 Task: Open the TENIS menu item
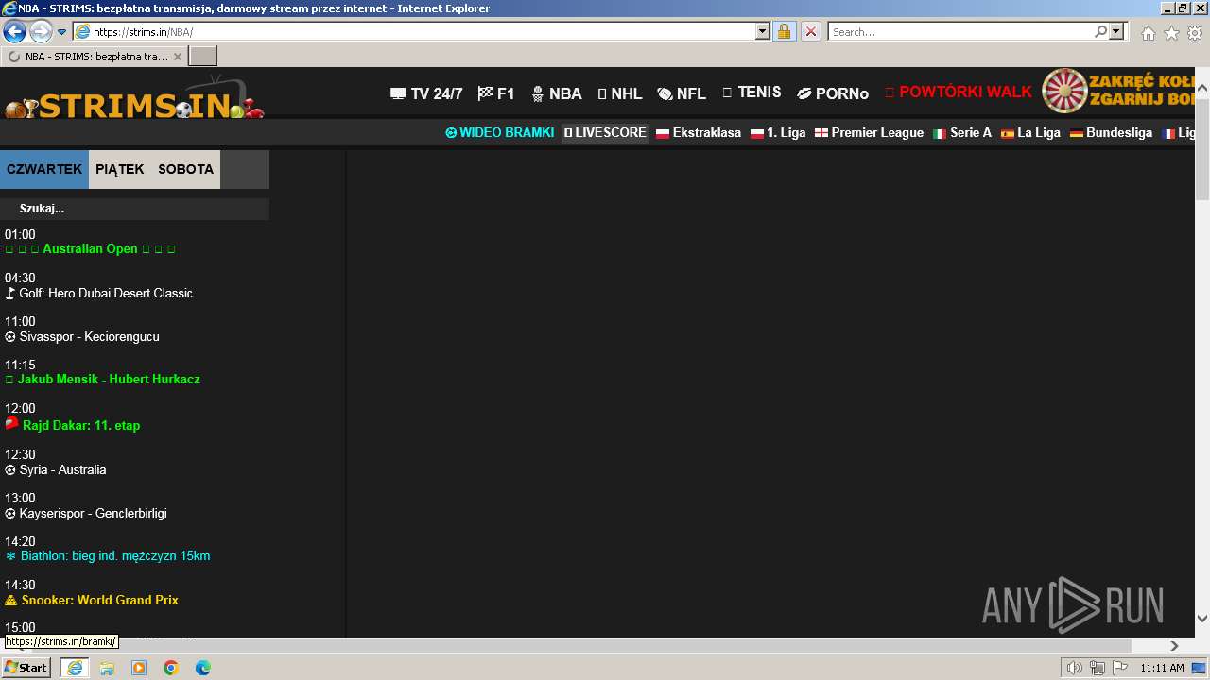752,93
